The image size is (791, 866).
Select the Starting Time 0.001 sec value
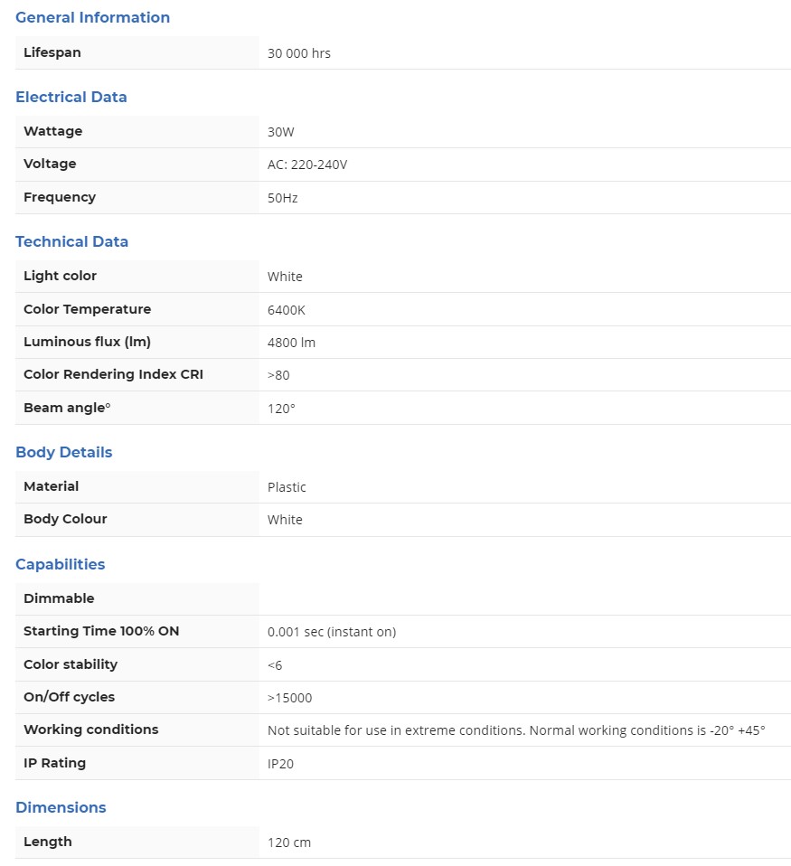point(332,632)
